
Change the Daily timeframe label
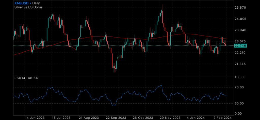[36, 3]
